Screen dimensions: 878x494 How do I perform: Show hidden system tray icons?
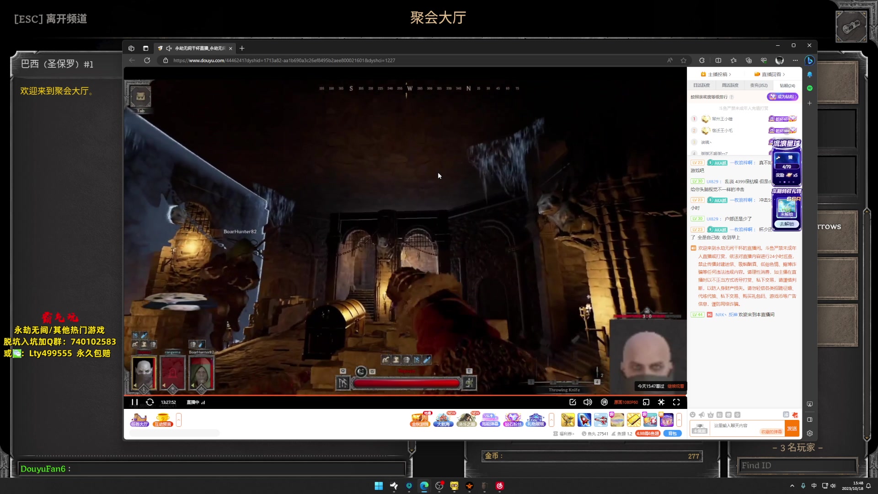792,486
